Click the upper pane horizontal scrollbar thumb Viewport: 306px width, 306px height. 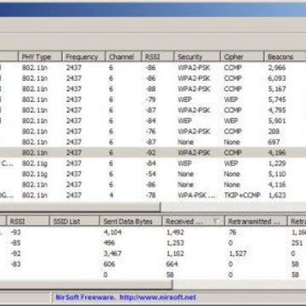point(80,207)
